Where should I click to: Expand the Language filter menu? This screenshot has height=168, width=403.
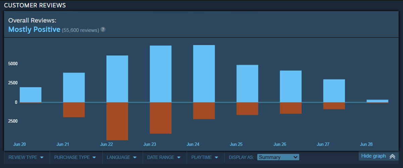122,157
